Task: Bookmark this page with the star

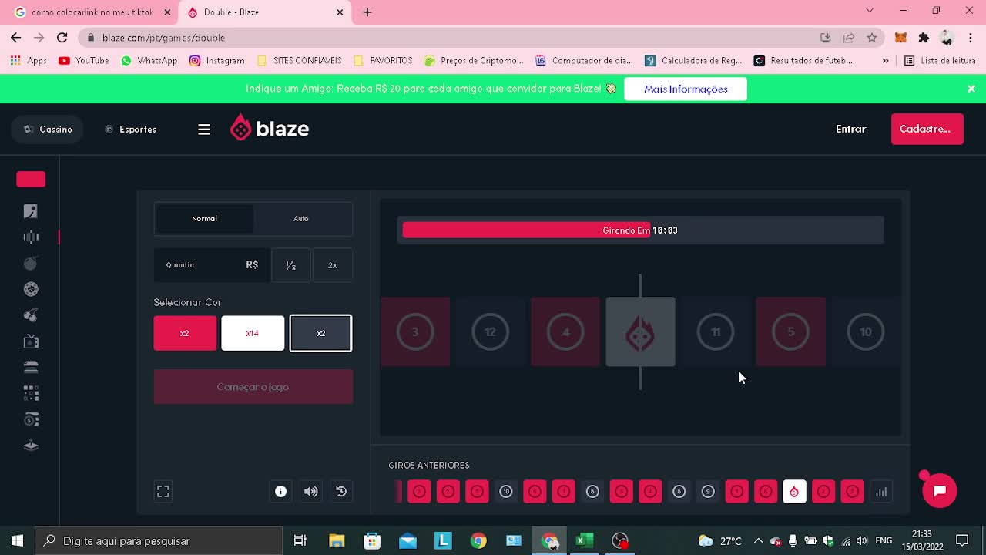Action: click(x=872, y=38)
